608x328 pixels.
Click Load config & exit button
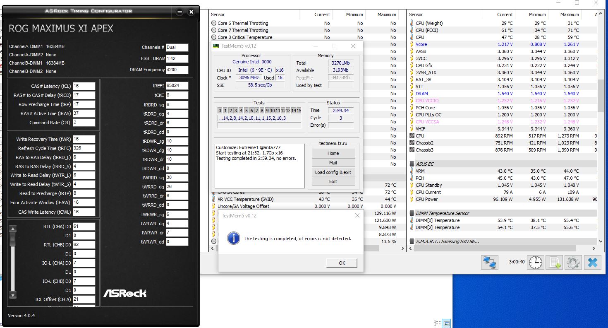coord(333,172)
